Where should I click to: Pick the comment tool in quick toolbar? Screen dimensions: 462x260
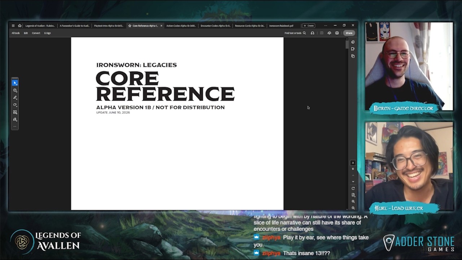15,90
